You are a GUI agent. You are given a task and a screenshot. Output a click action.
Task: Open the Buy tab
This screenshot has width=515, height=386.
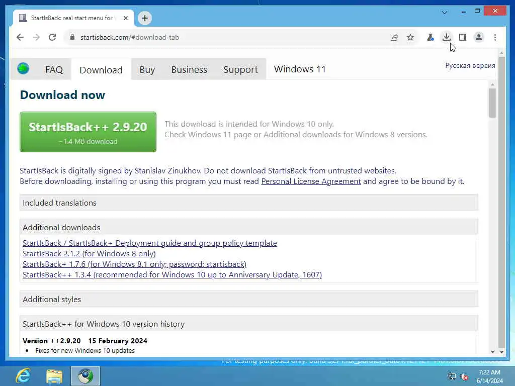147,69
